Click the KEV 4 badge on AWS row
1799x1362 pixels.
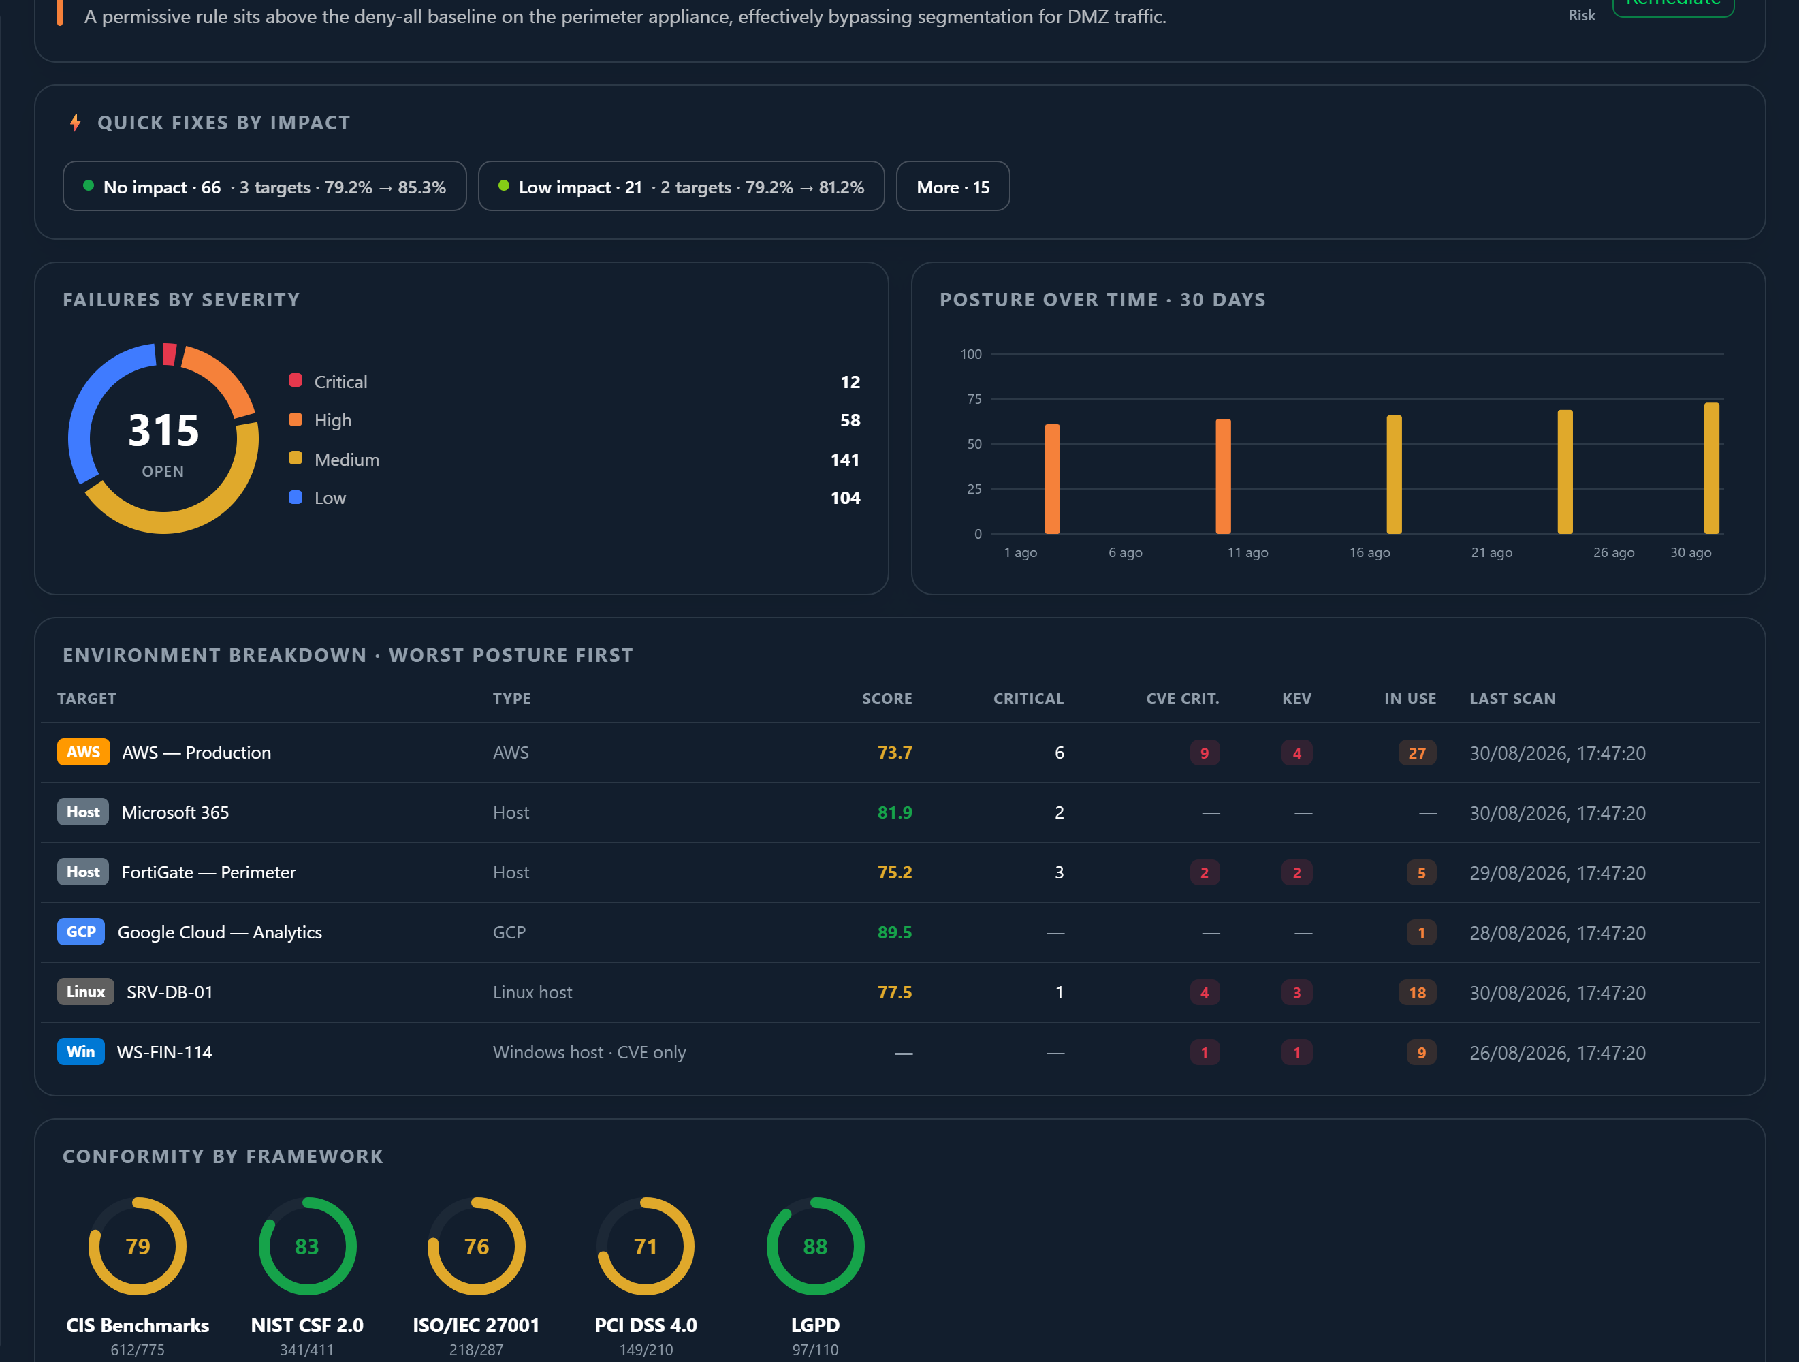(x=1296, y=753)
